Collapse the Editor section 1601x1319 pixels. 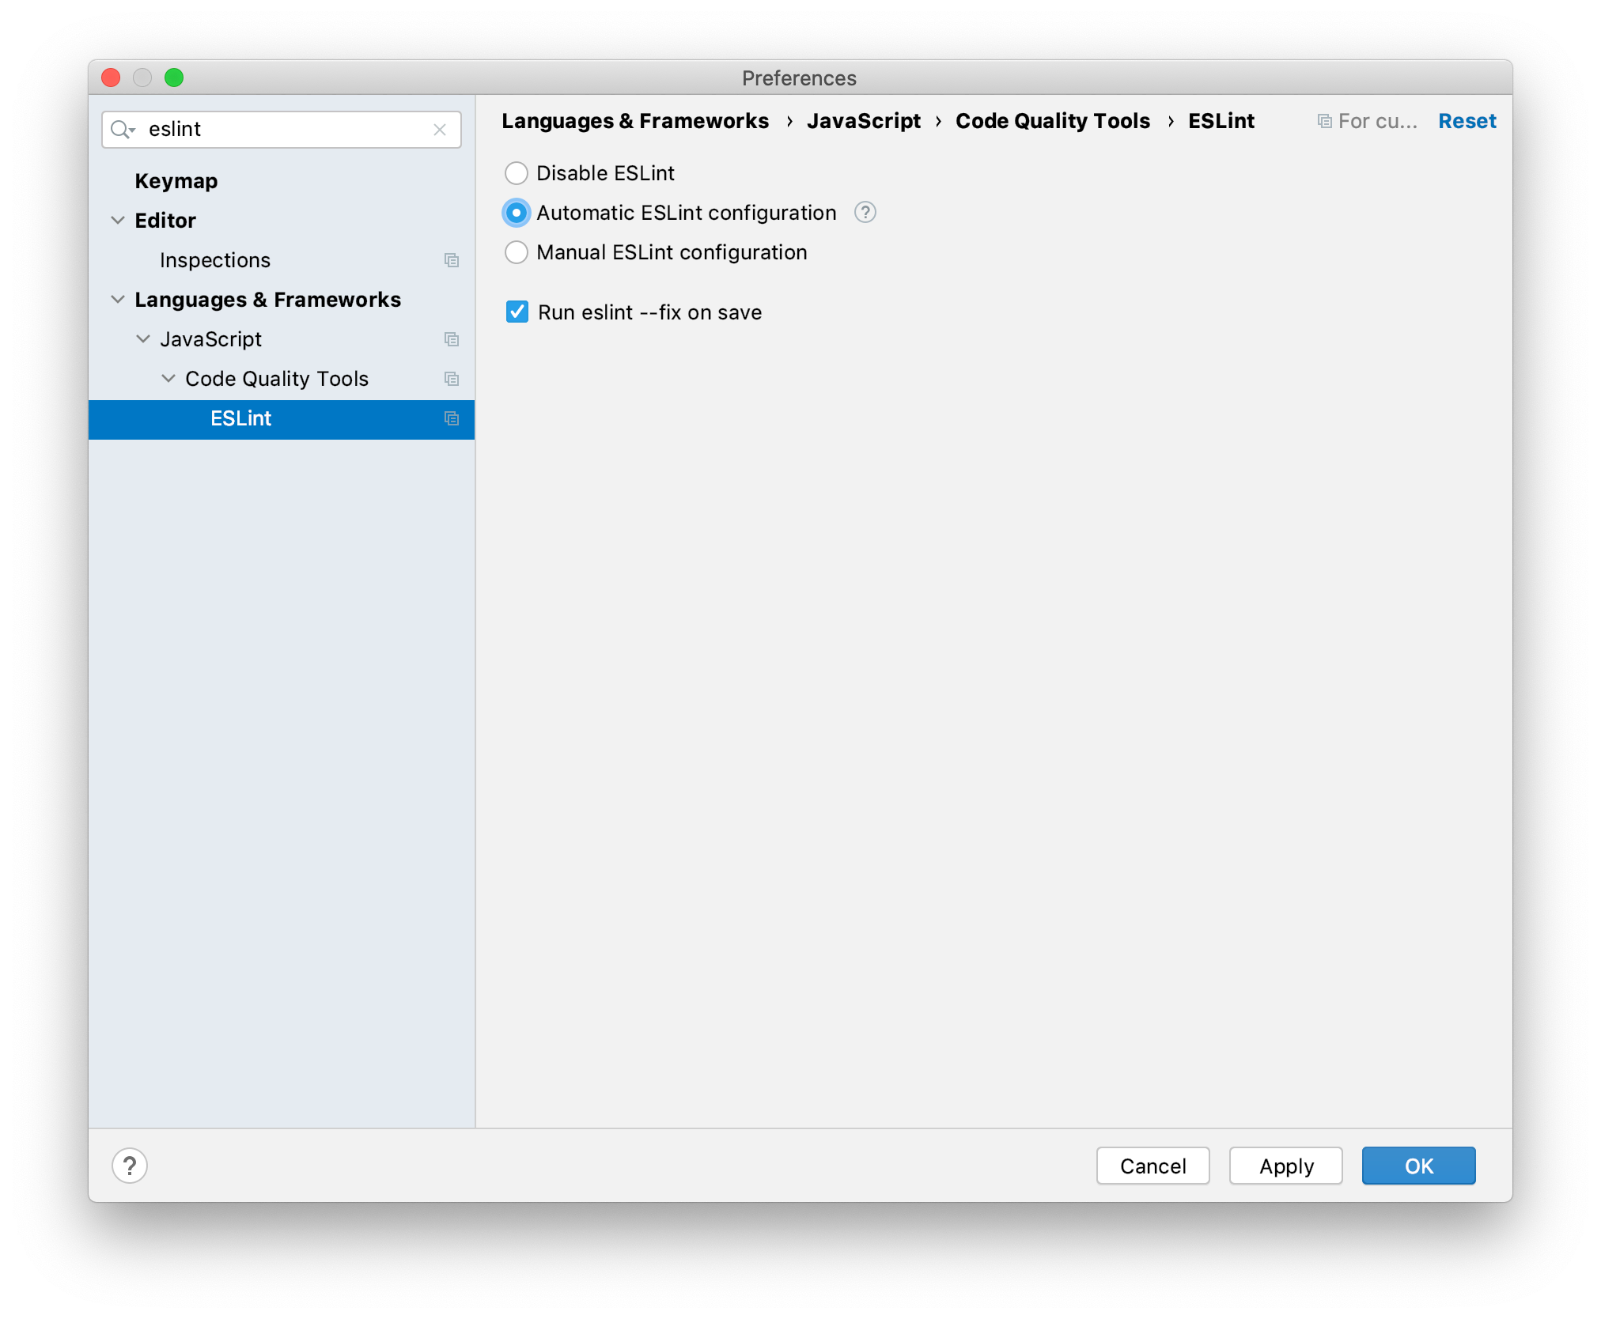(x=117, y=220)
